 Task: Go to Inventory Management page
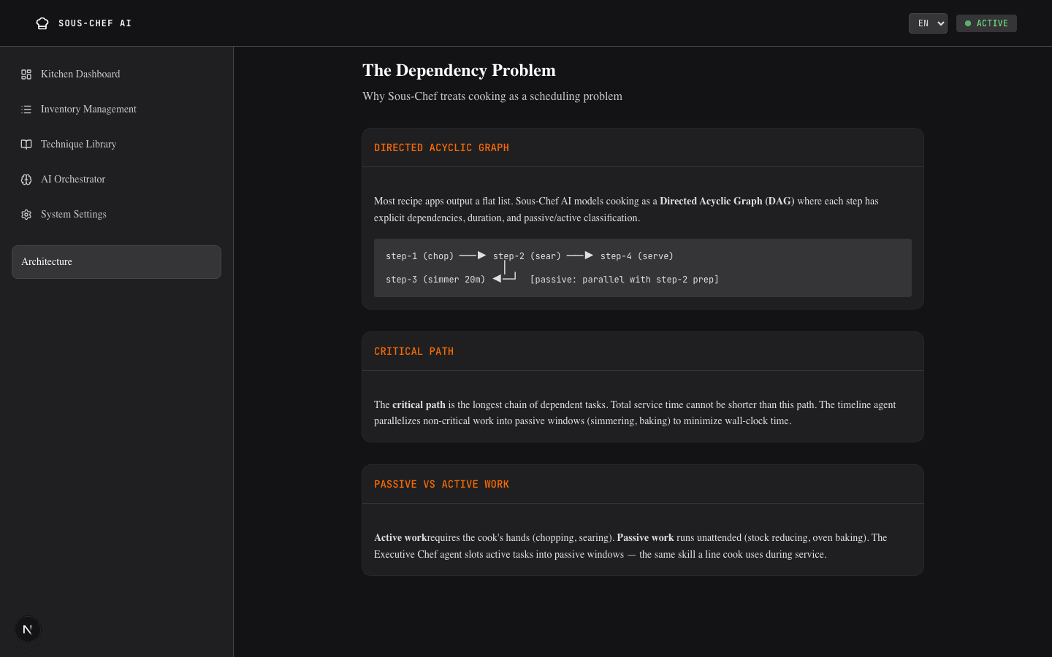pyautogui.click(x=116, y=109)
